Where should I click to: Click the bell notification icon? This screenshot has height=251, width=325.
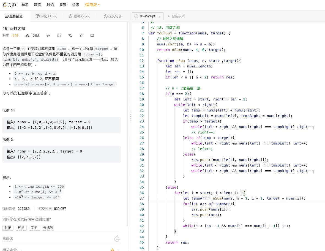[81, 36]
